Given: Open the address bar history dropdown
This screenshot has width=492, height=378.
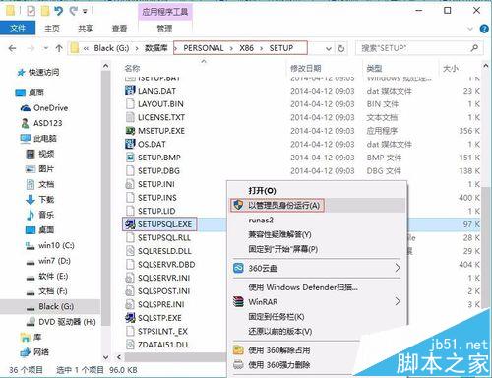Looking at the screenshot, I should 329,49.
